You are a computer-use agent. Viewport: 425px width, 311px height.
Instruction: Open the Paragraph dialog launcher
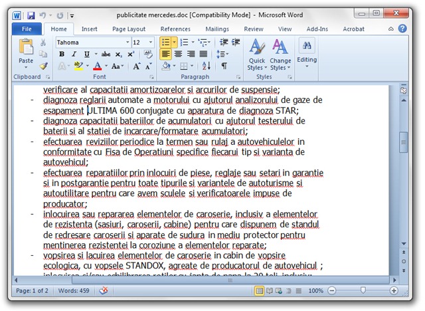click(x=238, y=77)
